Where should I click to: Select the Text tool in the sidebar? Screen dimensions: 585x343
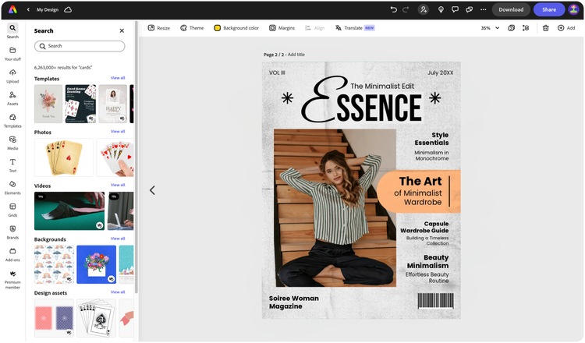point(12,165)
